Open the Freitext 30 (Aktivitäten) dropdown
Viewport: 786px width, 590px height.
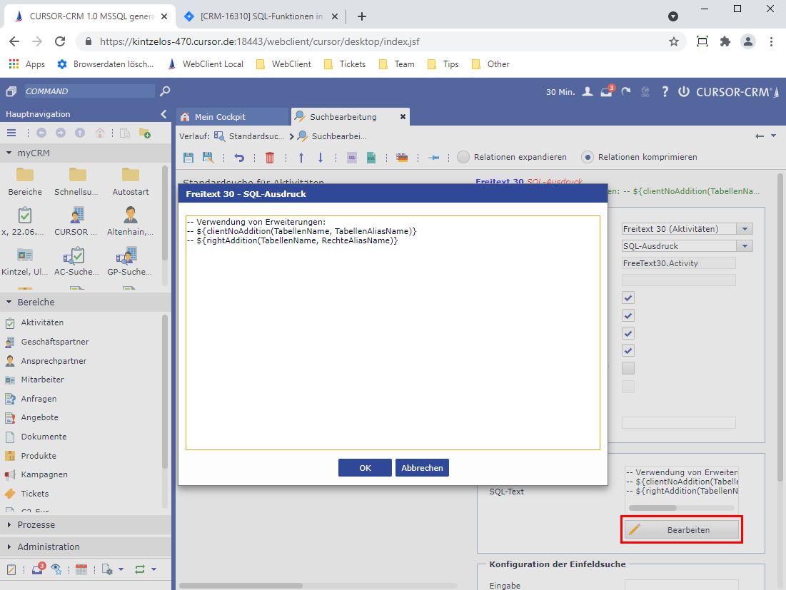click(x=745, y=229)
